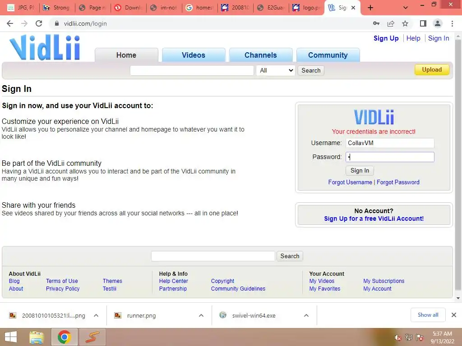Go back using the browser back arrow

coord(10,23)
